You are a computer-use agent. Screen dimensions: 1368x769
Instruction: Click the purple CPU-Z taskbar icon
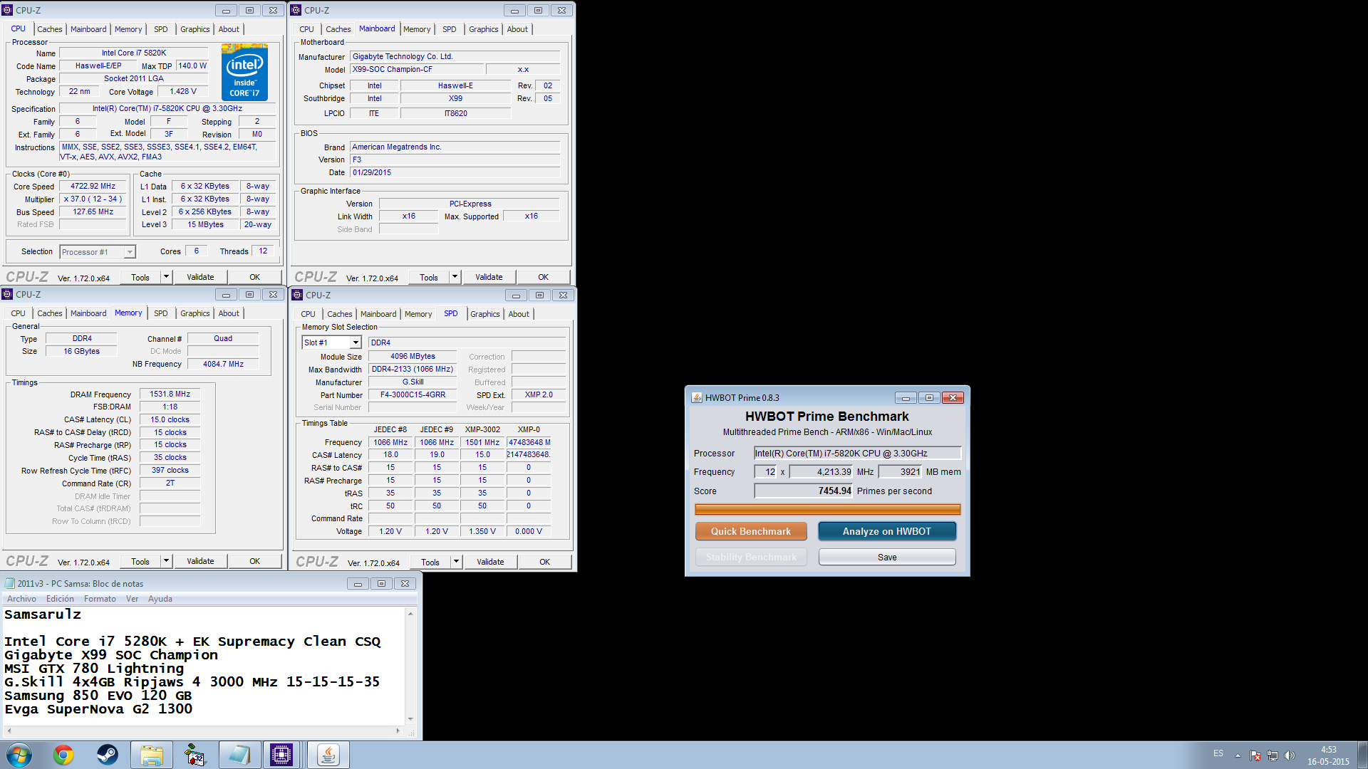coord(281,755)
